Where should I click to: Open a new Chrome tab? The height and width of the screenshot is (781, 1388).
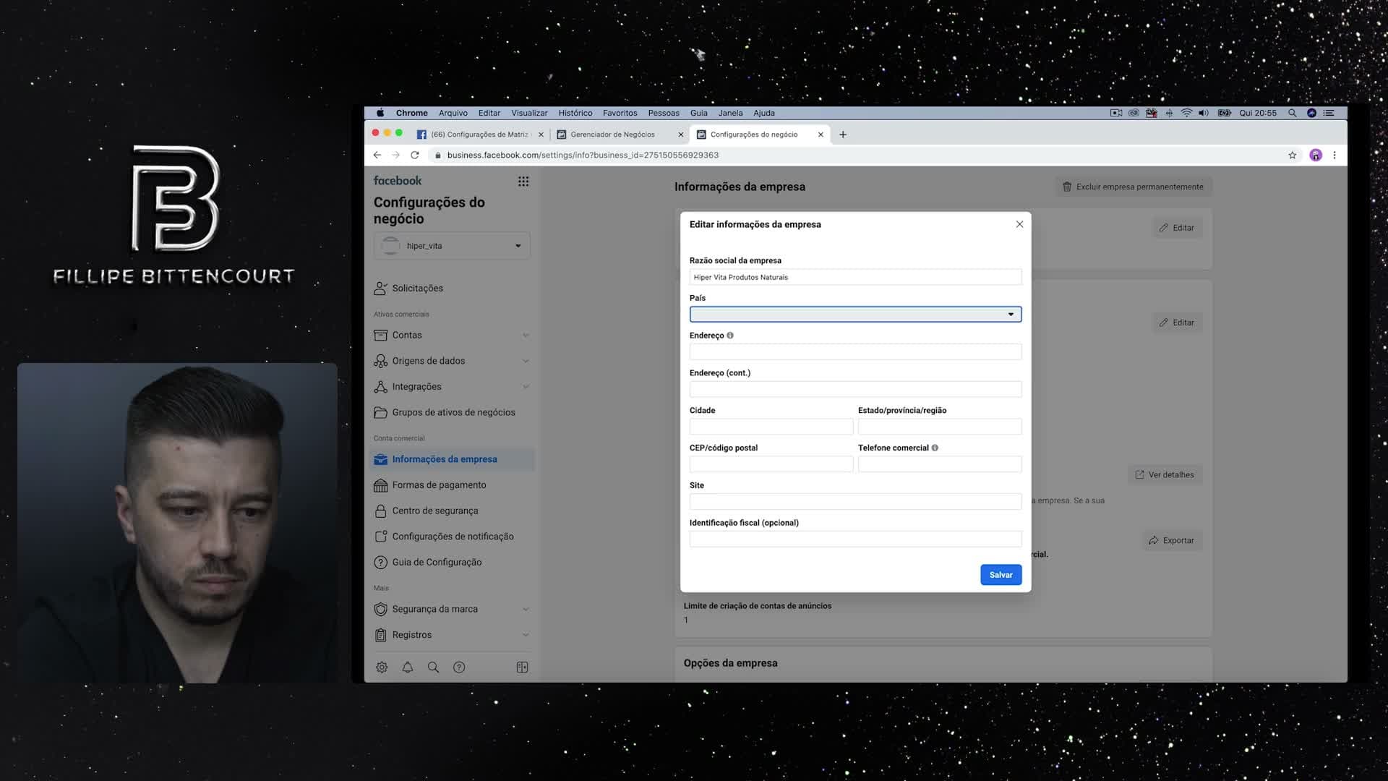click(x=843, y=135)
